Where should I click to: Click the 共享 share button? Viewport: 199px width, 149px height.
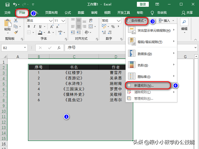pyautogui.click(x=187, y=13)
